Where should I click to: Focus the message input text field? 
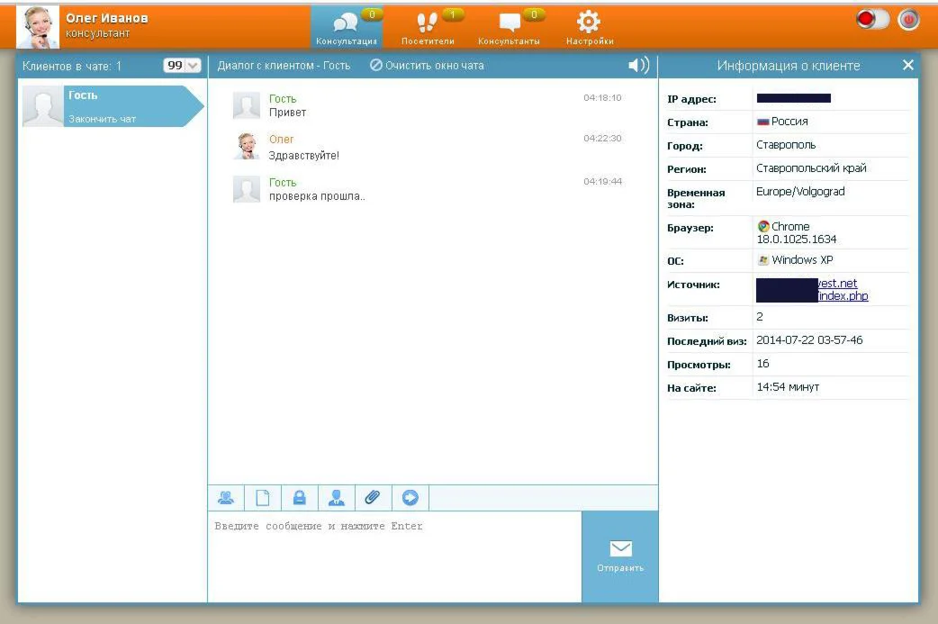394,556
